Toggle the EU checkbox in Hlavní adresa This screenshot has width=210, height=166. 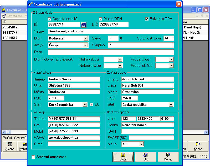[x=92, y=105]
